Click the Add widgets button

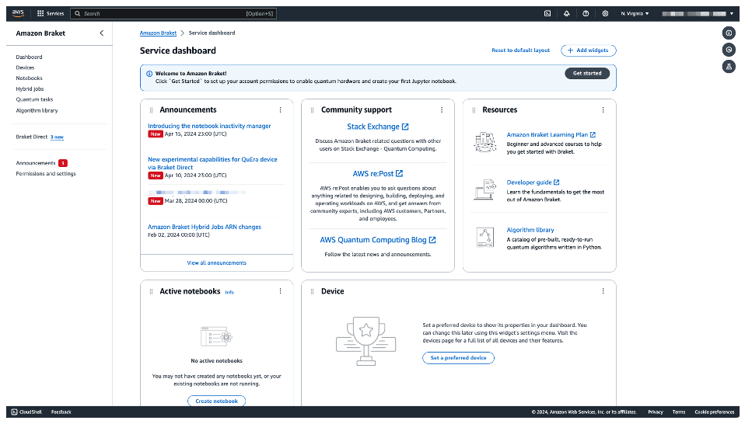tap(588, 50)
